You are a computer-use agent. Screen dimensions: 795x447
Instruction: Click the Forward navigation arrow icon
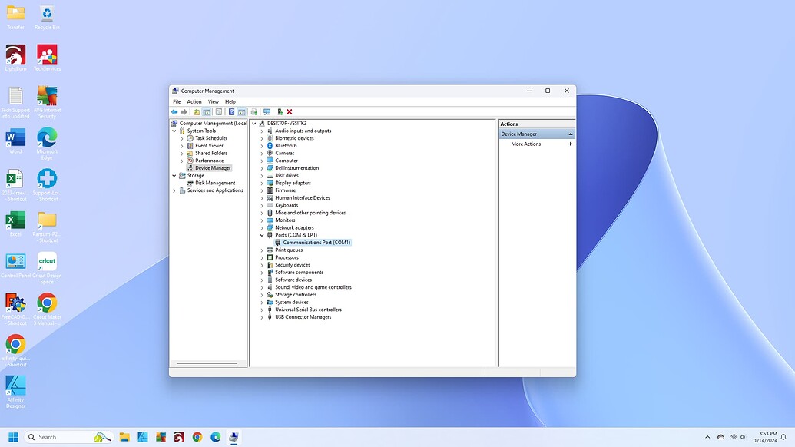coord(184,112)
